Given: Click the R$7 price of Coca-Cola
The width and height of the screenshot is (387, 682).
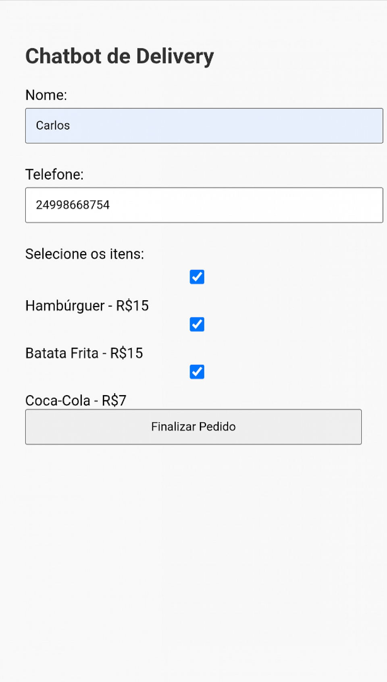Looking at the screenshot, I should [x=114, y=400].
